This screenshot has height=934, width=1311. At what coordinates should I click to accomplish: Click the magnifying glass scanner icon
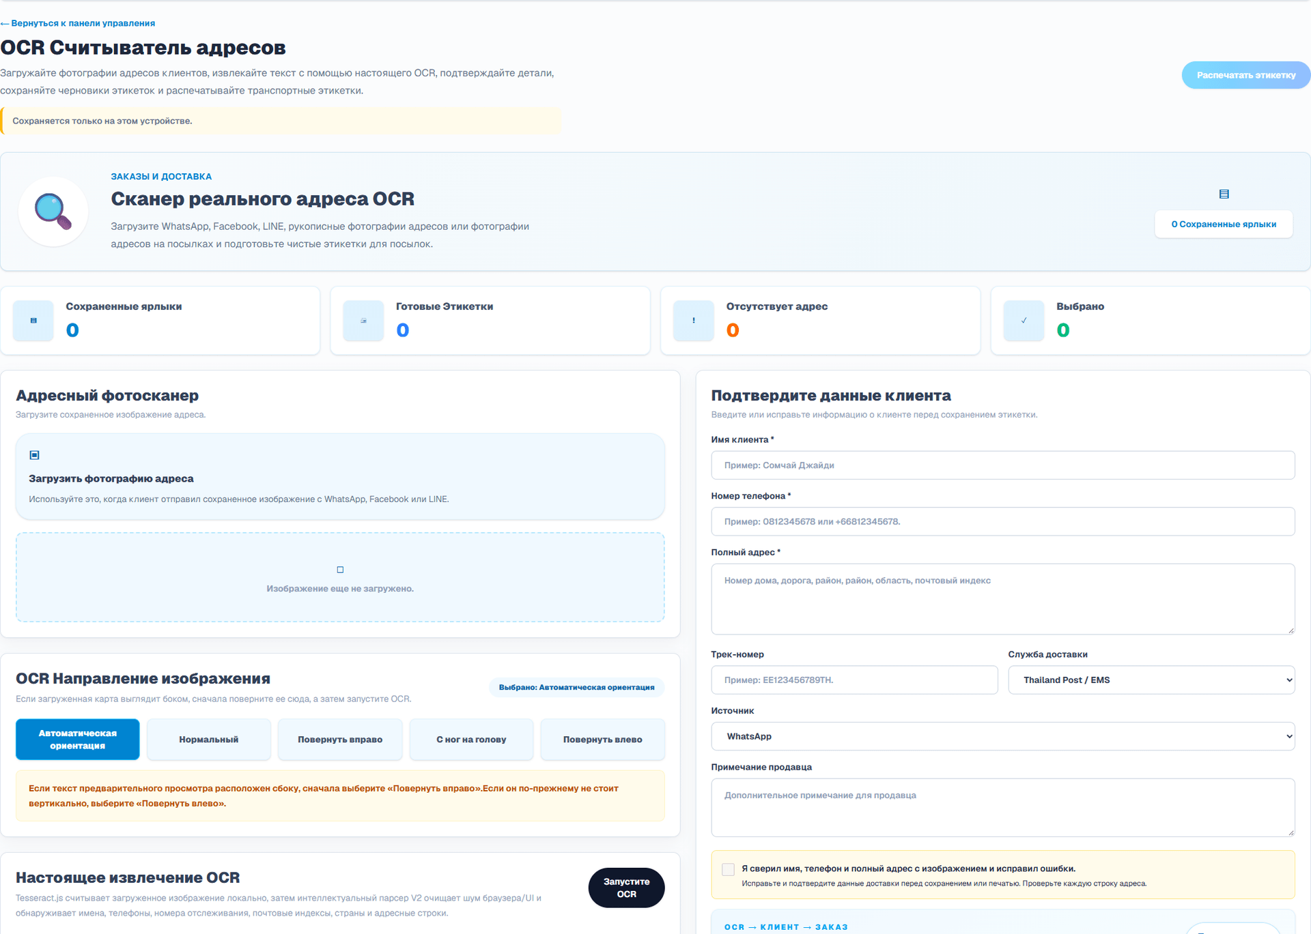(53, 211)
